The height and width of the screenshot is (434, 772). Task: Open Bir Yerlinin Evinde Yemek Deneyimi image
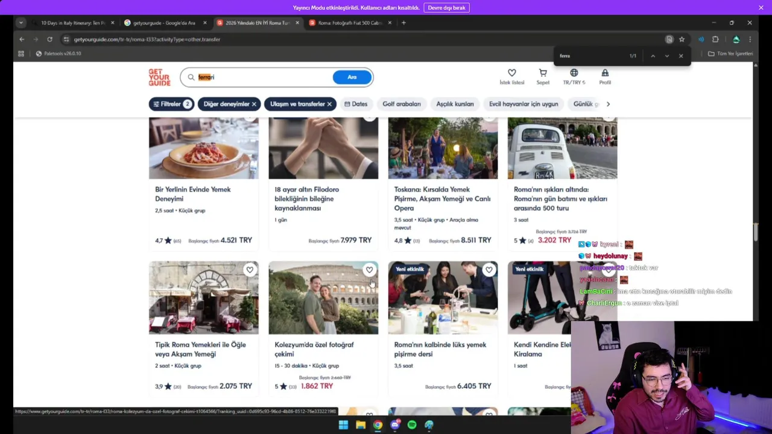point(204,148)
